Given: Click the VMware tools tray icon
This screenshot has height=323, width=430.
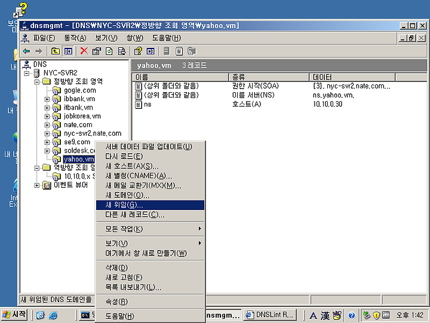Looking at the screenshot, I should [x=386, y=315].
